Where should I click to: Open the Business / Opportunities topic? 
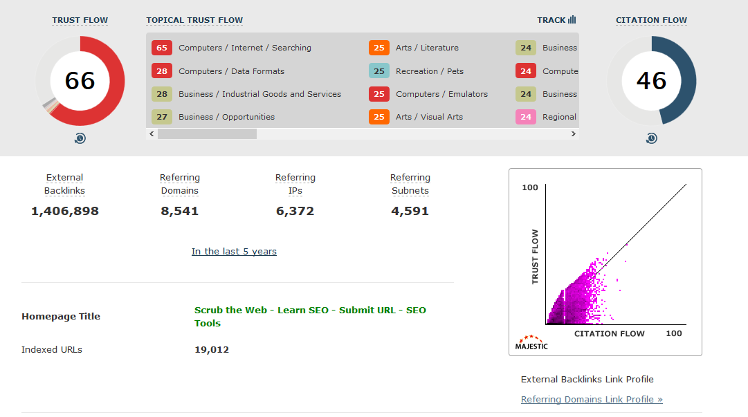[x=226, y=117]
